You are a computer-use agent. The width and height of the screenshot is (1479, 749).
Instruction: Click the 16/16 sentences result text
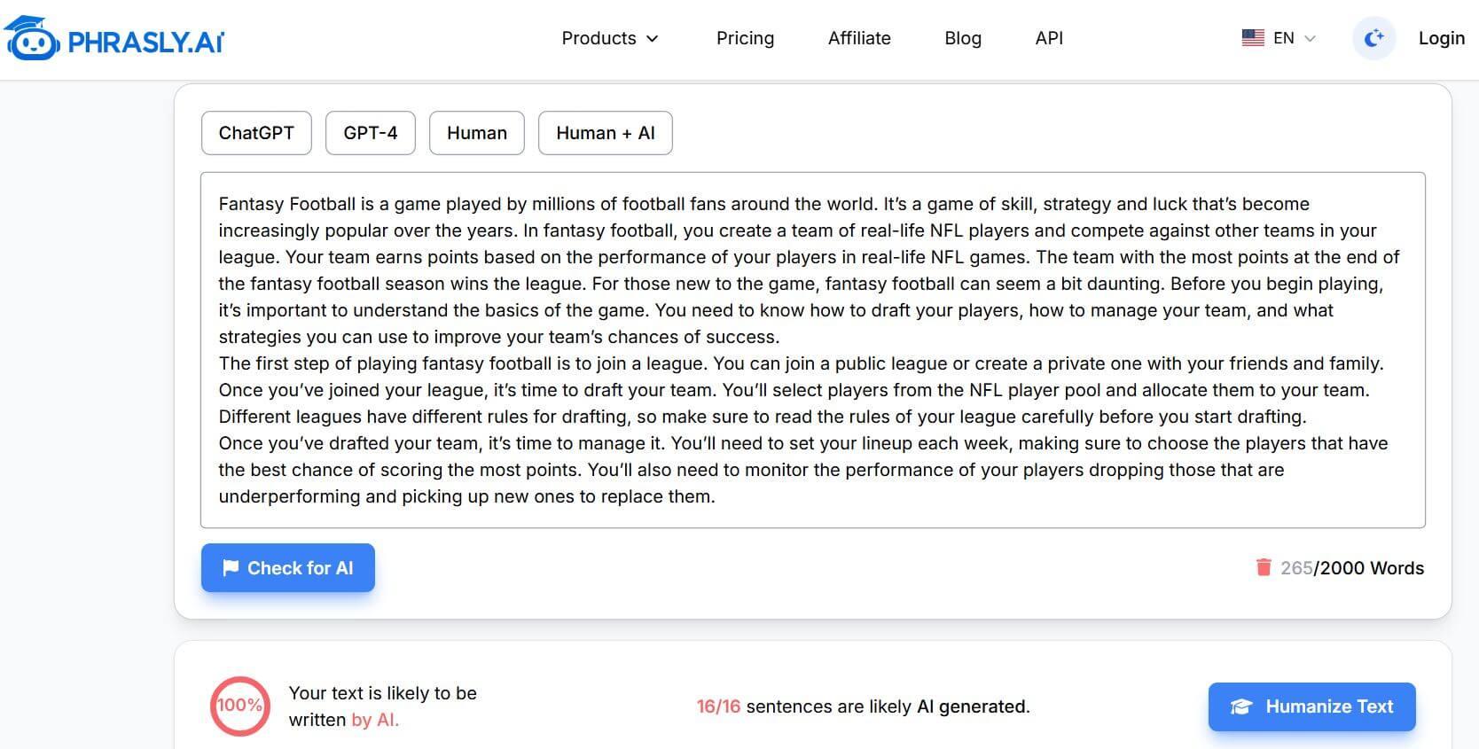point(862,706)
